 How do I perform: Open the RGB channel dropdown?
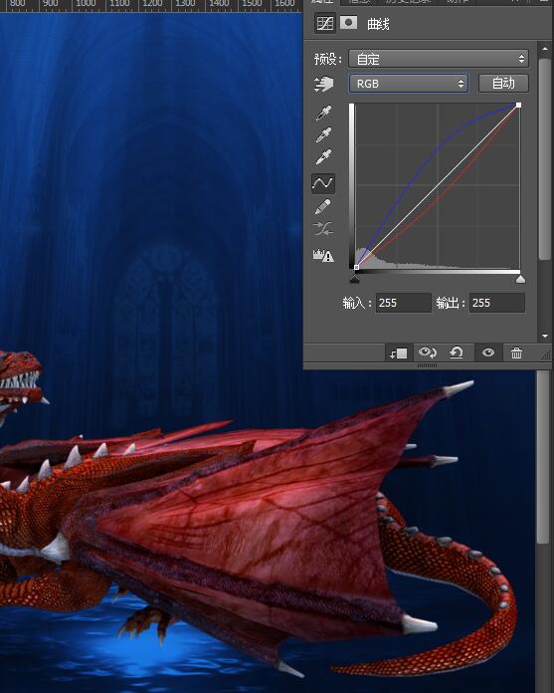pos(409,84)
